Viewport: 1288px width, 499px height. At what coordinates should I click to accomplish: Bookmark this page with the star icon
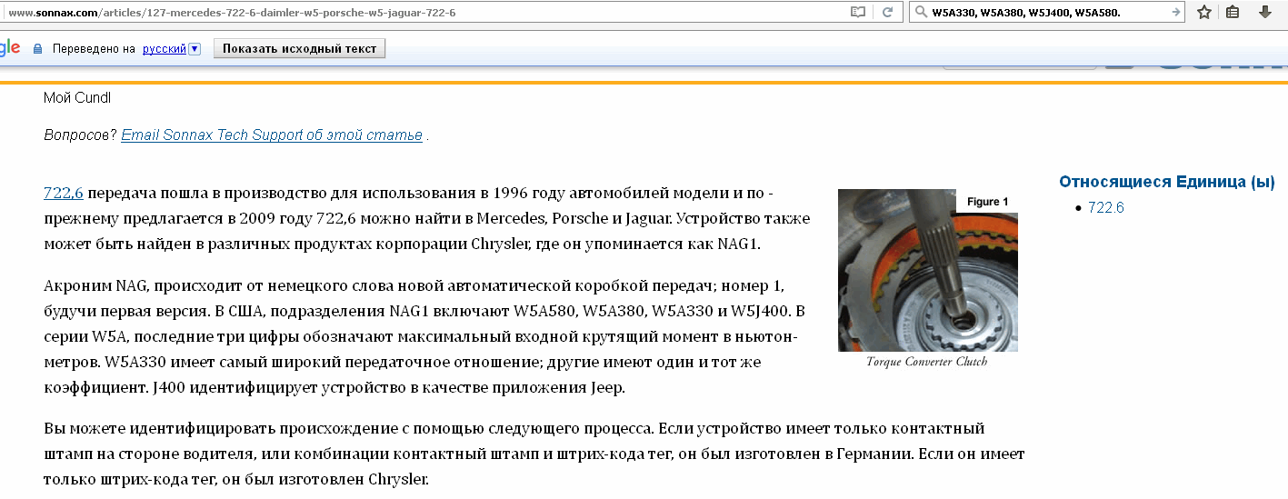[x=1204, y=13]
